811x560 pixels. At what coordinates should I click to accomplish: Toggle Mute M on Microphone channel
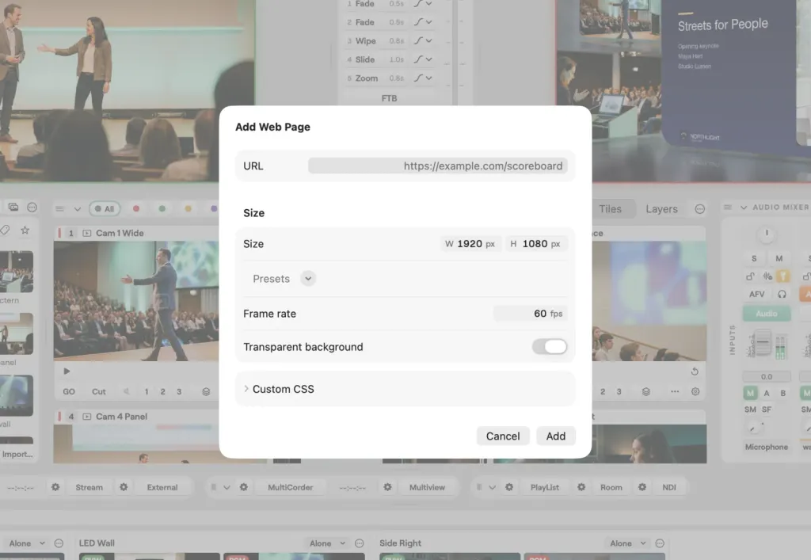click(779, 258)
